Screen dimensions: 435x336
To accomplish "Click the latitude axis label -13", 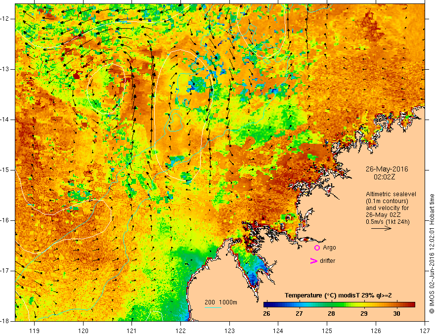I will pos(5,69).
